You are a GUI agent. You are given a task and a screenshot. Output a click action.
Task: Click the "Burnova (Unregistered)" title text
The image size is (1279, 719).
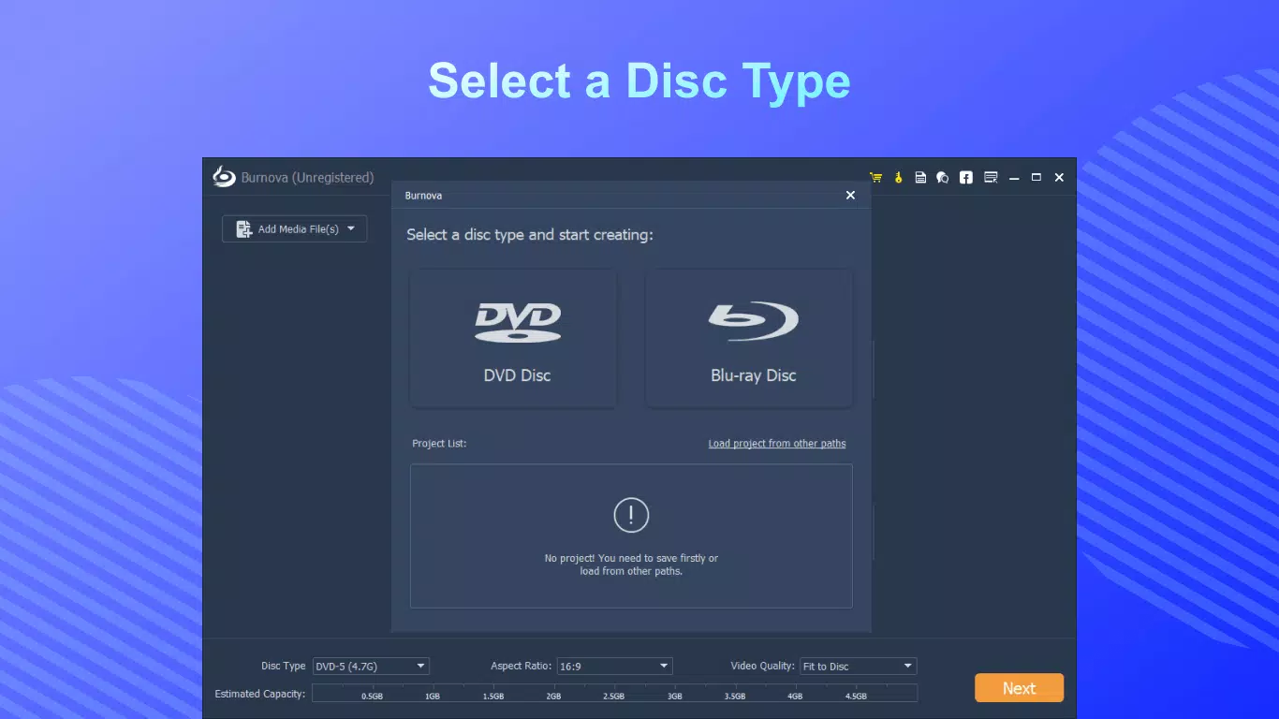pyautogui.click(x=307, y=178)
